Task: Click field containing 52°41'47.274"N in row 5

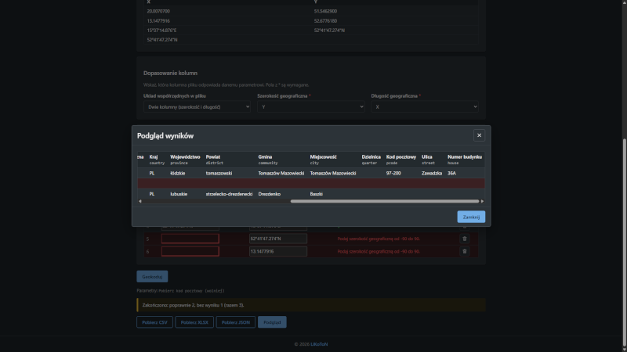Action: (278, 239)
